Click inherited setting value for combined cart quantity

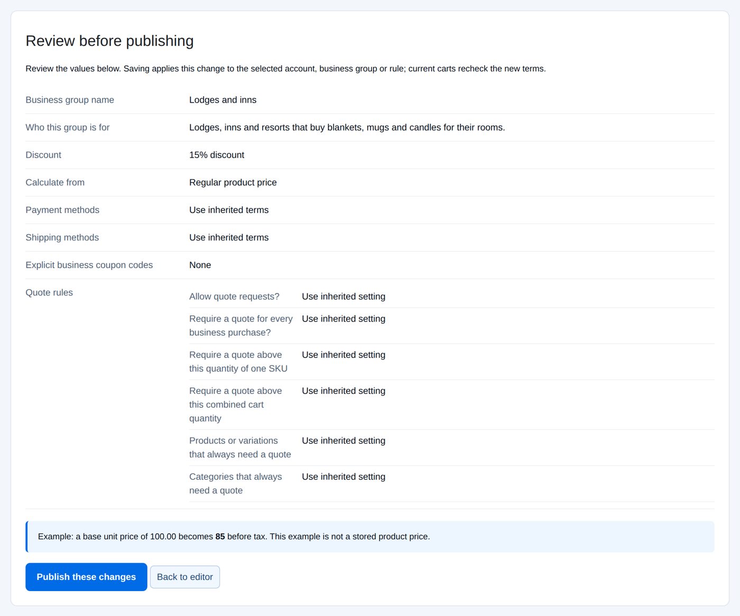pos(344,391)
